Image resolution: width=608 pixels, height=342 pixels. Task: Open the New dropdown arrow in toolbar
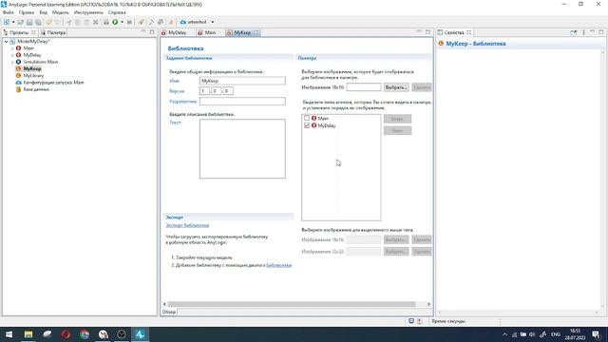[x=13, y=22]
